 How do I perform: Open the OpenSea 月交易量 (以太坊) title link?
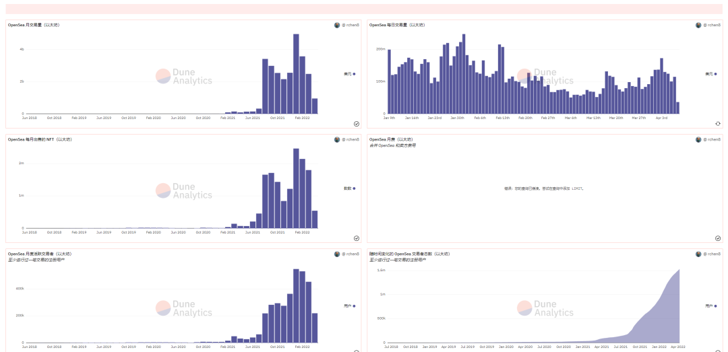(34, 25)
